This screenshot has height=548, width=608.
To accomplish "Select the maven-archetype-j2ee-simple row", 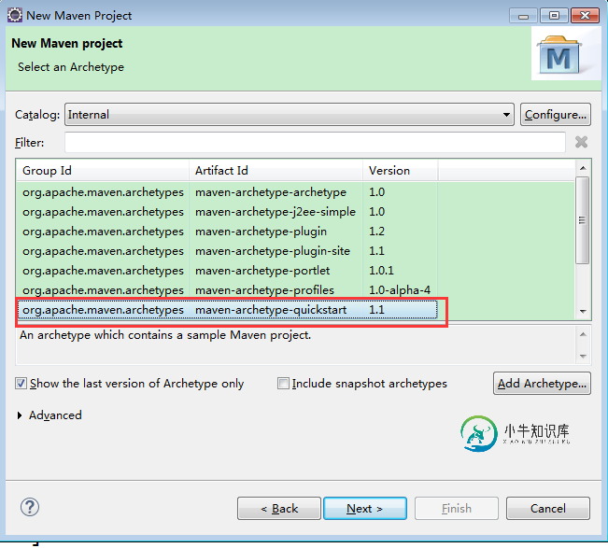I will pyautogui.click(x=227, y=212).
